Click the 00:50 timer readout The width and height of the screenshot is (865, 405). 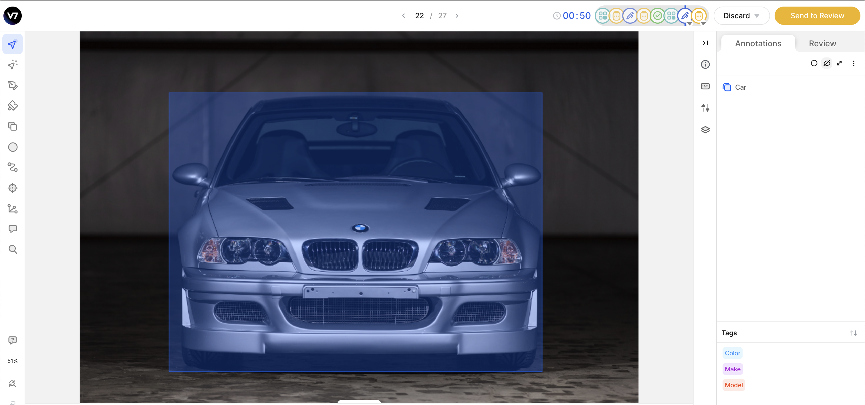[576, 16]
